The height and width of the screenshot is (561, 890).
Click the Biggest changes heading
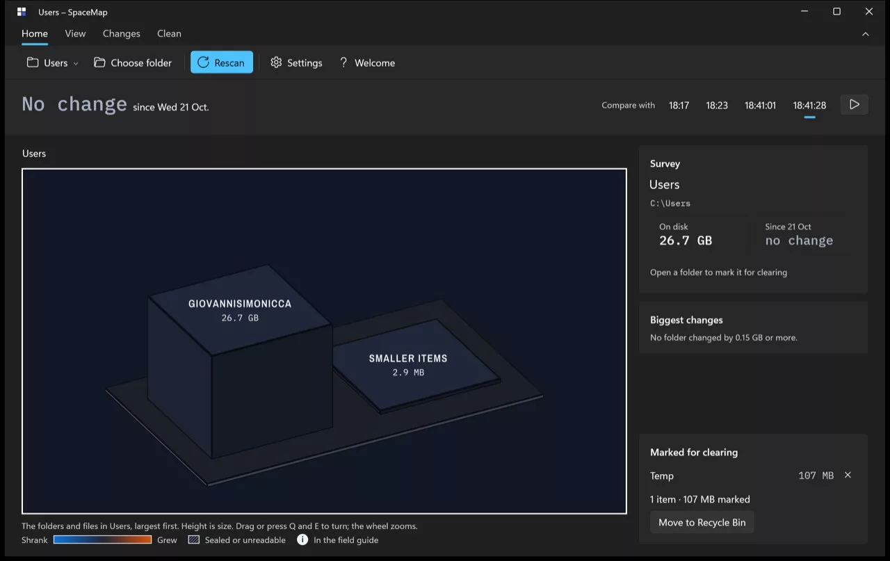point(686,320)
